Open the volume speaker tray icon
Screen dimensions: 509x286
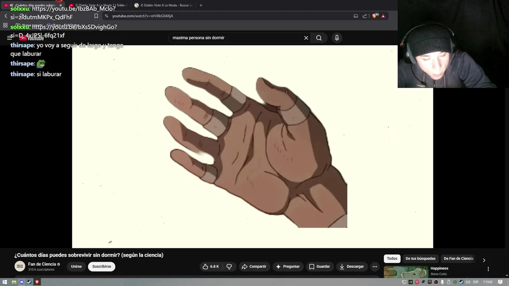[x=468, y=282]
